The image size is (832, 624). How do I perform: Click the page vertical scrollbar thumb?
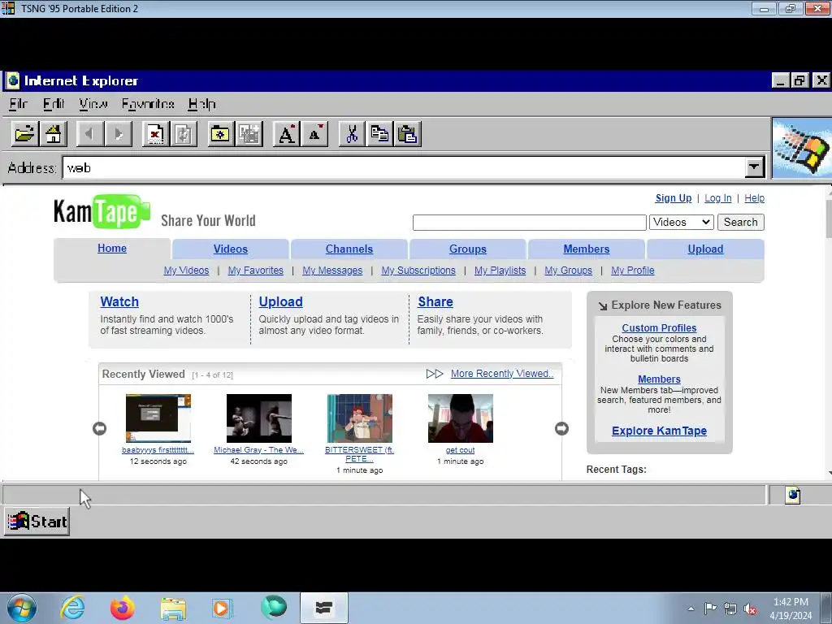pos(829,218)
